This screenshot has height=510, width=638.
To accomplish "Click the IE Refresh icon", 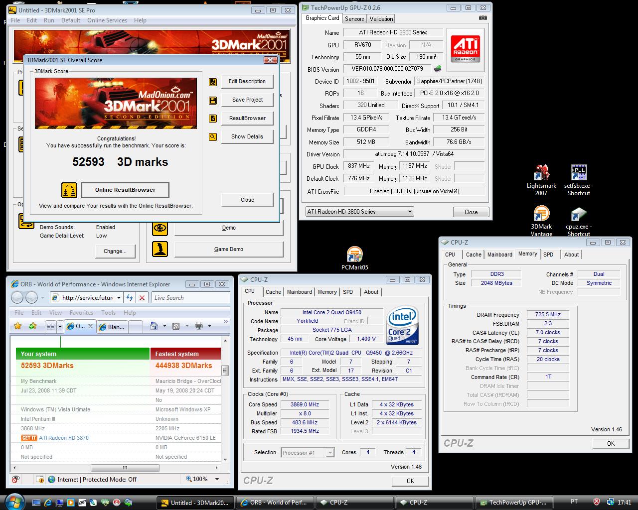I will pyautogui.click(x=130, y=298).
